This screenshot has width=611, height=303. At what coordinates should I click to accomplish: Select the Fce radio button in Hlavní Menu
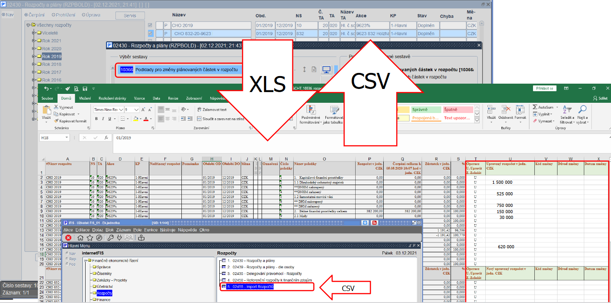tap(67, 264)
